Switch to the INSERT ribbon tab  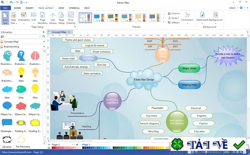[x=30, y=8]
